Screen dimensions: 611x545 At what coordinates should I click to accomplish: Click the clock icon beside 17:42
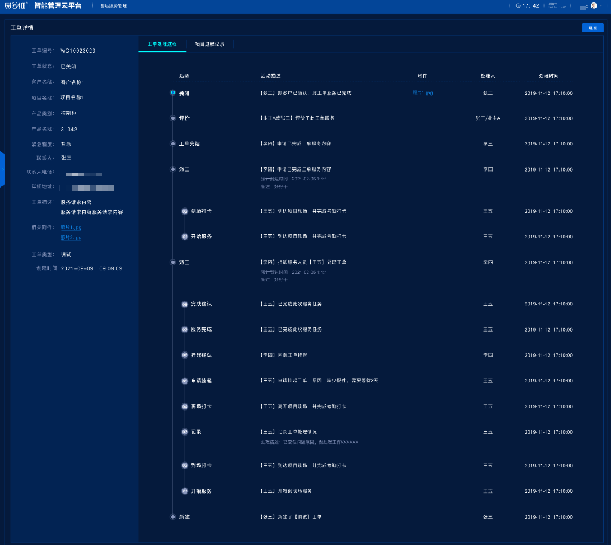click(x=518, y=5)
